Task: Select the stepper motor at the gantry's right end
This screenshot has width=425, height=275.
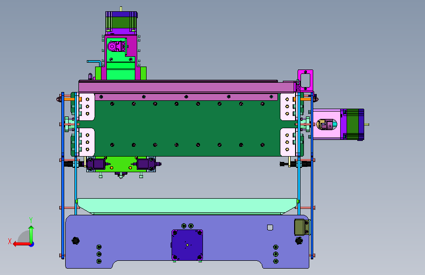Action: click(352, 124)
